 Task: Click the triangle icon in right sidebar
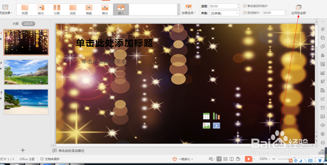pos(323,55)
